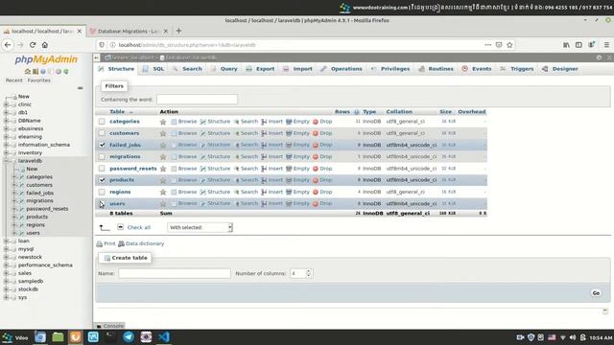The height and width of the screenshot is (345, 614).
Task: Uncheck the failed_jobs table checkbox
Action: point(102,145)
